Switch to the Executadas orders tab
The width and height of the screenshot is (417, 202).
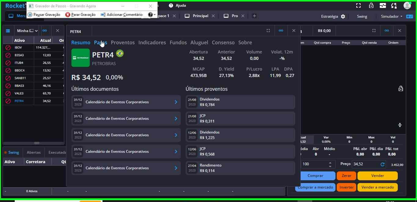pos(57,152)
